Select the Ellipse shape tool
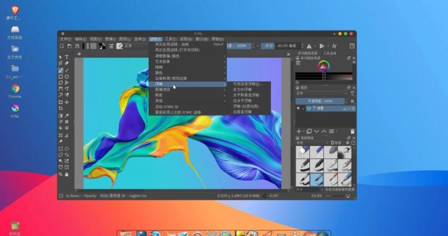The width and height of the screenshot is (448, 236). (67, 76)
